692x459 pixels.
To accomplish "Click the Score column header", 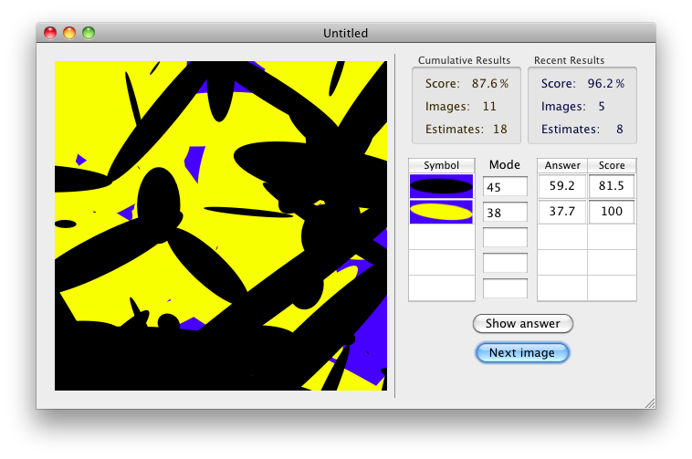I will [x=611, y=165].
